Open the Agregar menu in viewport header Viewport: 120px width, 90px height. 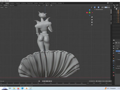point(2,7)
